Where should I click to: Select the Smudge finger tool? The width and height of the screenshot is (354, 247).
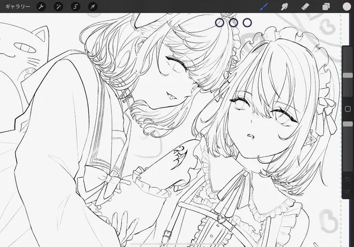pos(284,7)
